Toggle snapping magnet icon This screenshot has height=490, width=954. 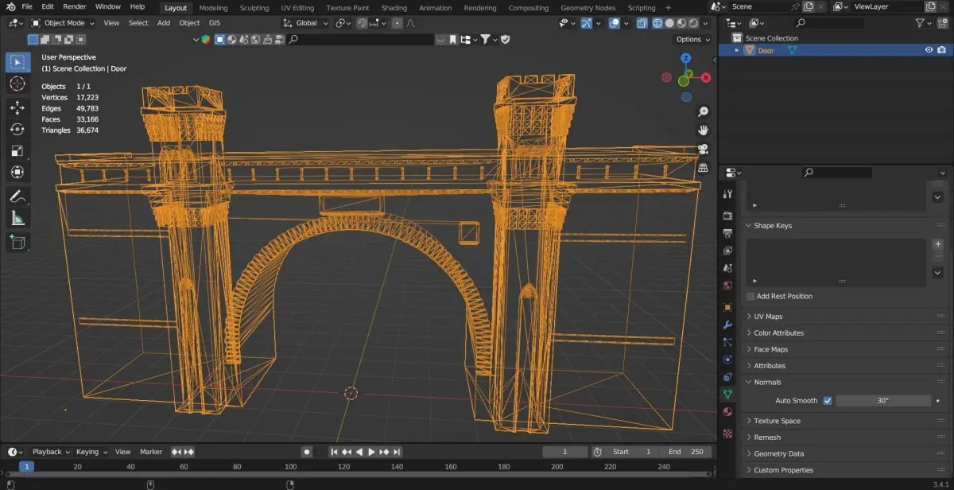(363, 23)
